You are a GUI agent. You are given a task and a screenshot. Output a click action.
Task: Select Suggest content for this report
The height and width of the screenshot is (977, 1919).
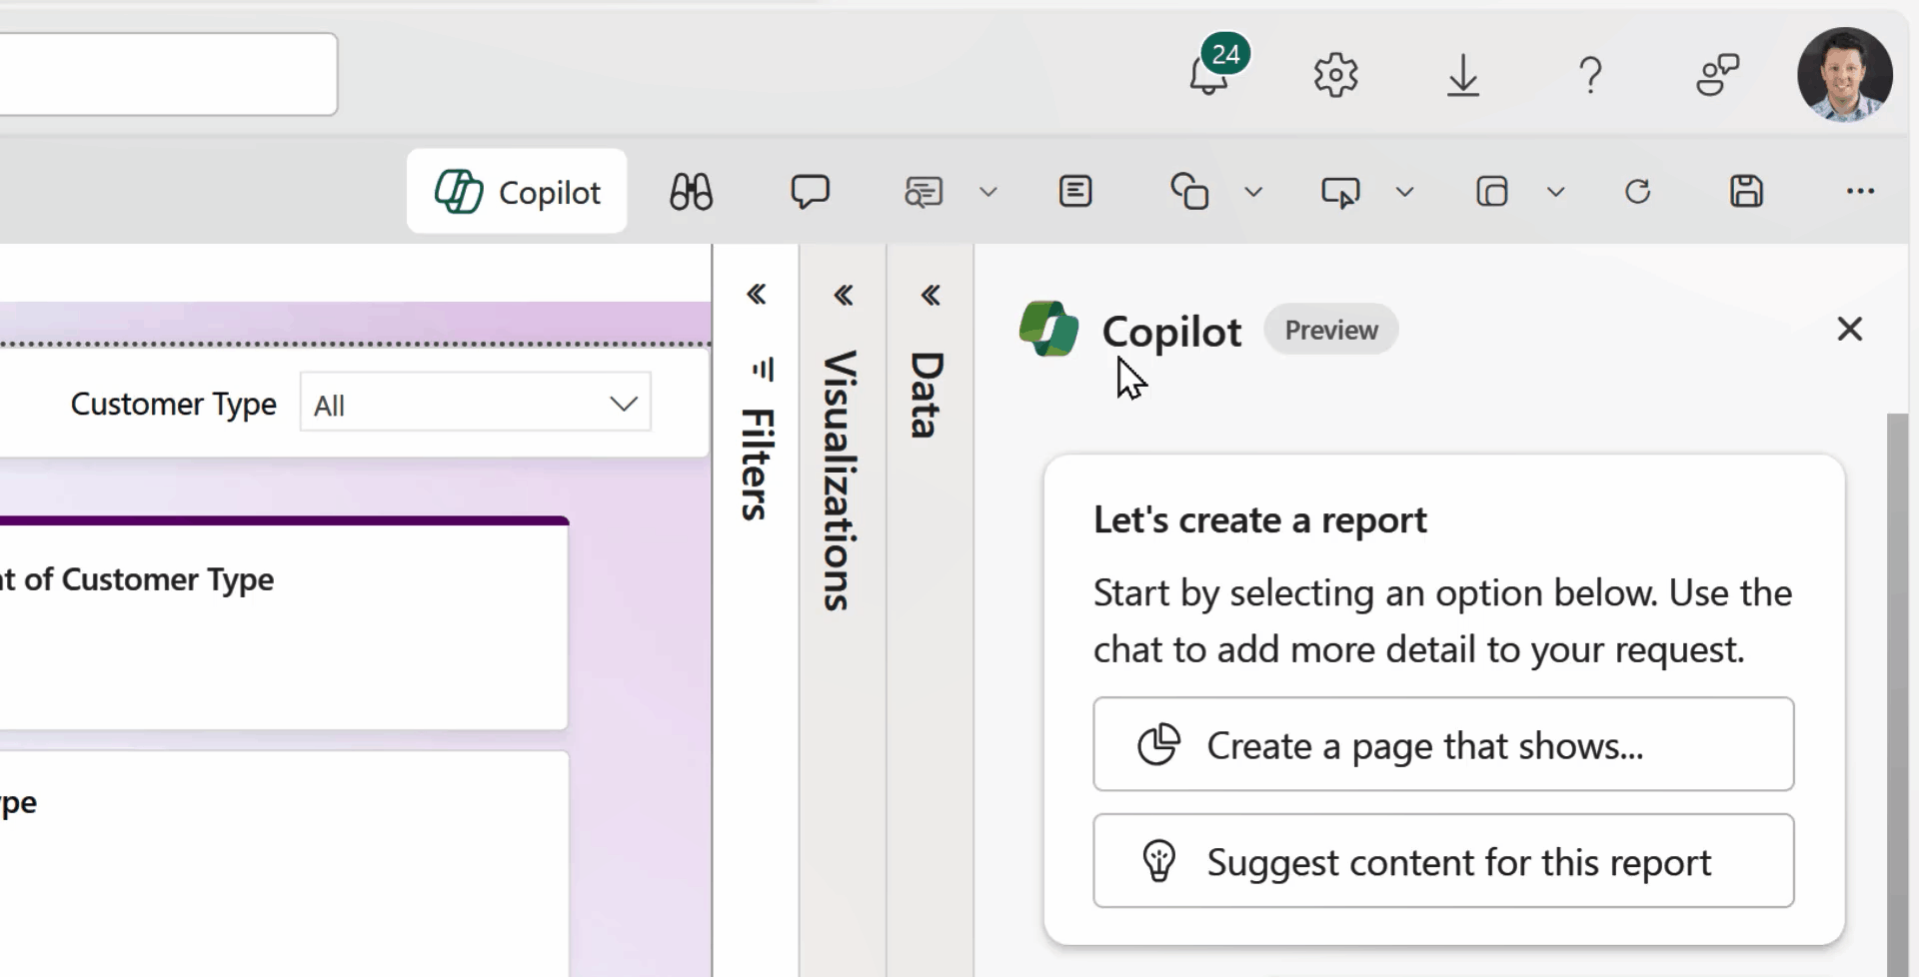[1442, 860]
